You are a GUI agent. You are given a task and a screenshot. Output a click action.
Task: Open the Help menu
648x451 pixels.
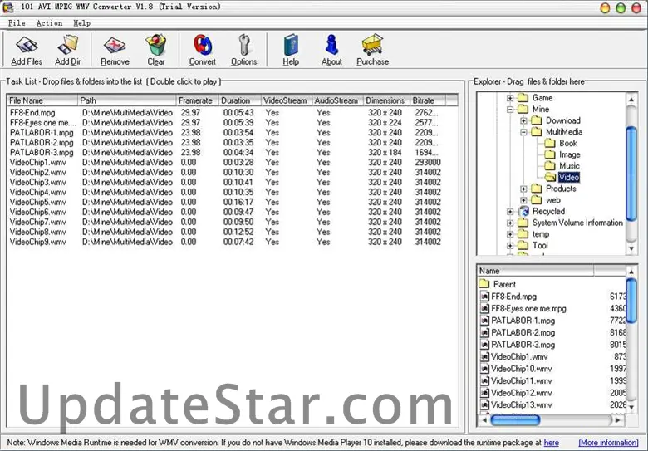(x=81, y=23)
